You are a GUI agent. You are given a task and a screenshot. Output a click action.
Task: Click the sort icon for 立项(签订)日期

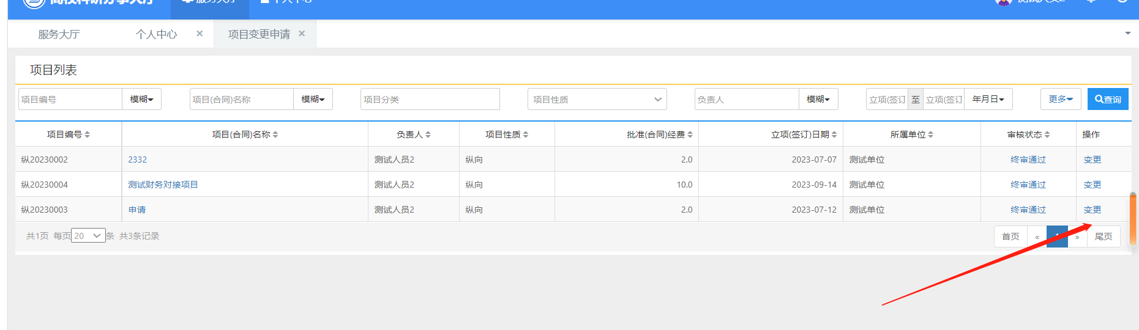[834, 134]
